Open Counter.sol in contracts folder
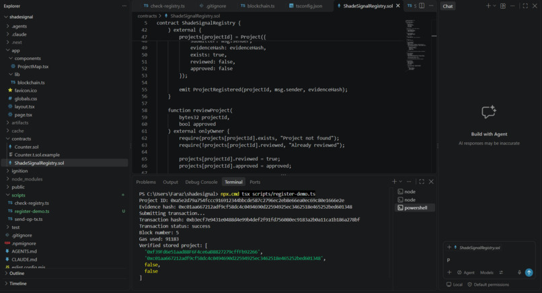 click(x=26, y=147)
